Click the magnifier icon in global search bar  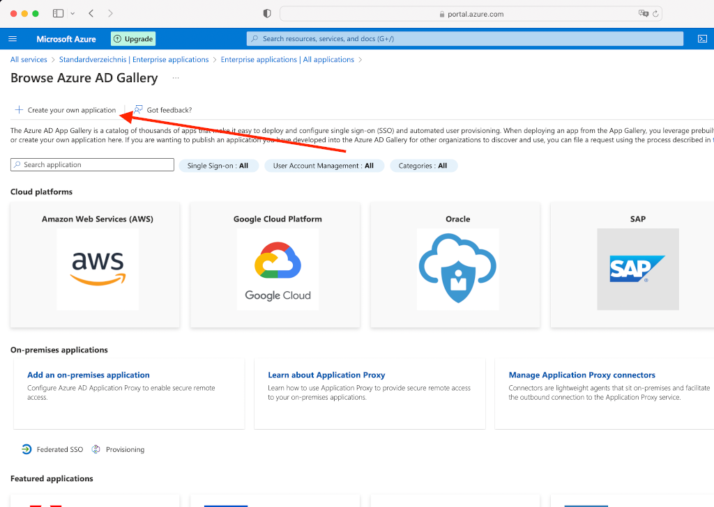click(x=255, y=38)
